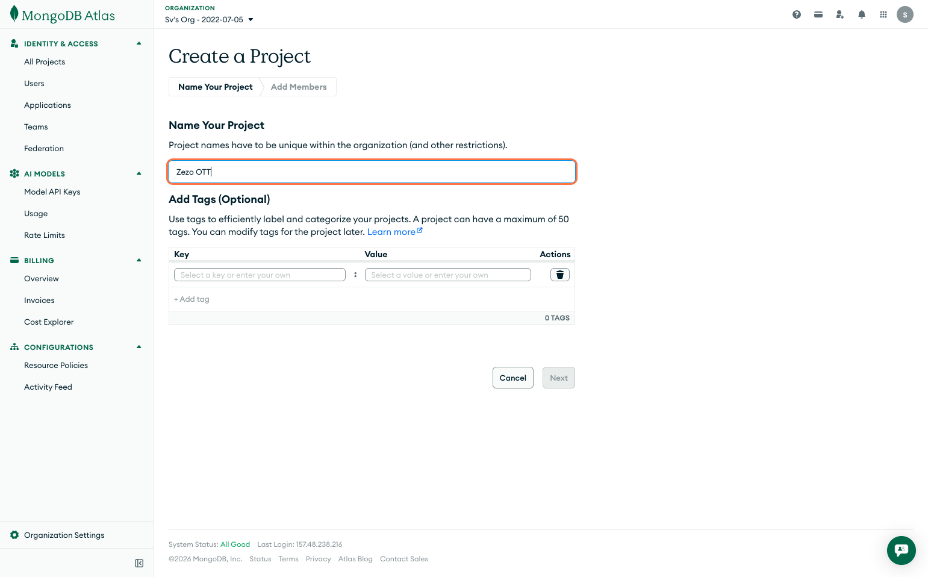
Task: Open the support chat bubble
Action: (x=901, y=550)
